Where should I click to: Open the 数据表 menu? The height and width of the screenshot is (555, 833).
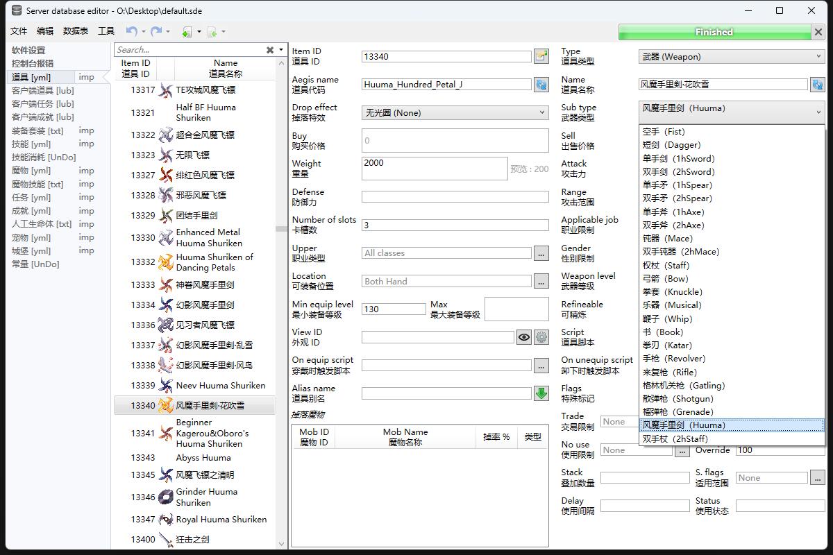coord(76,31)
